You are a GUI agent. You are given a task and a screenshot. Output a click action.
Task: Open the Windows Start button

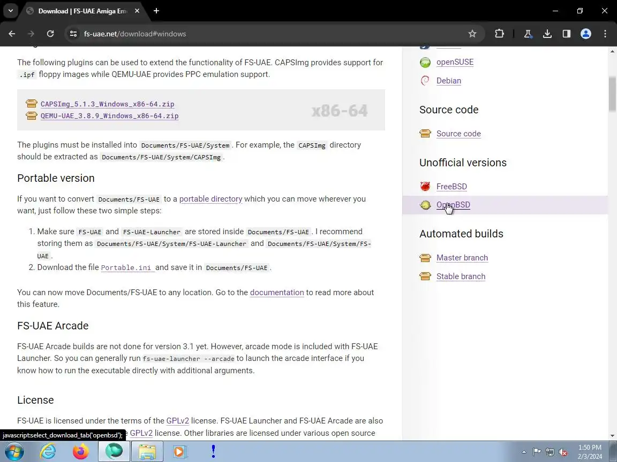click(14, 451)
